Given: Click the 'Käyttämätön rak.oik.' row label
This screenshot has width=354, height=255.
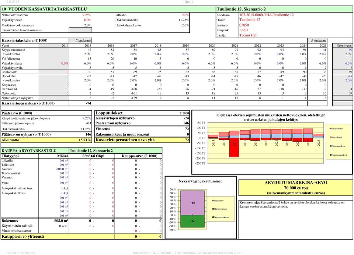Looking at the screenshot, I should [17, 226].
